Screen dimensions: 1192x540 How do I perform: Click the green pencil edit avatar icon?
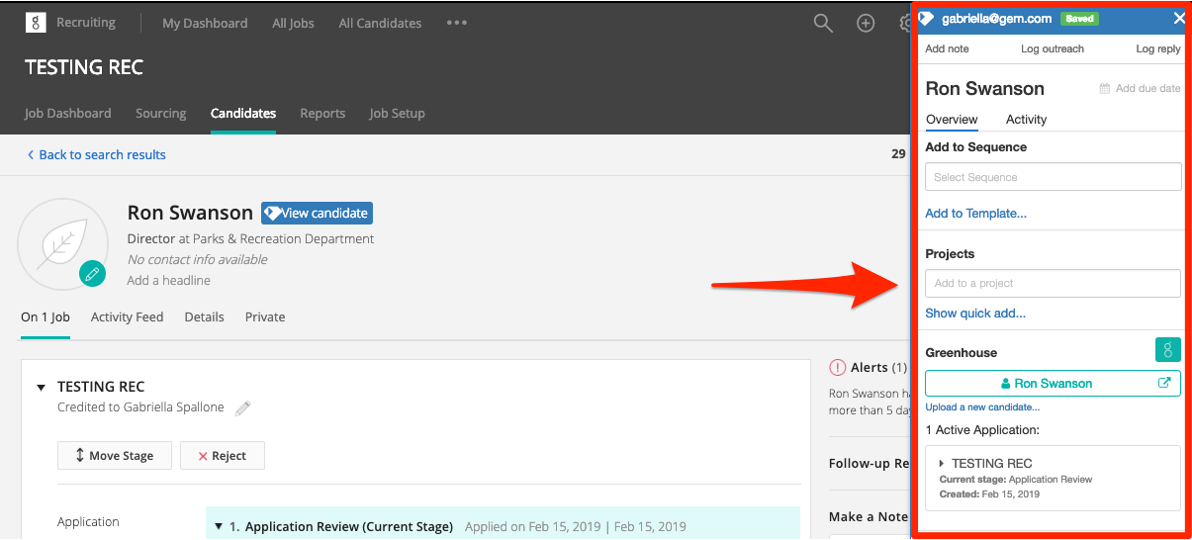[x=93, y=273]
